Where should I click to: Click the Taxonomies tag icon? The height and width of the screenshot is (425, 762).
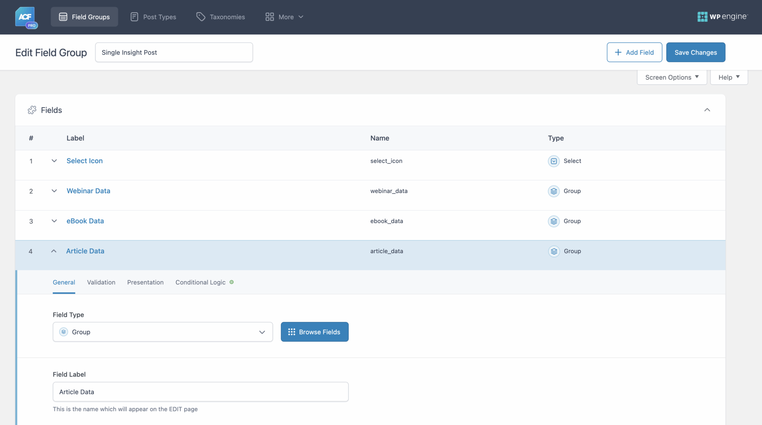click(x=201, y=16)
